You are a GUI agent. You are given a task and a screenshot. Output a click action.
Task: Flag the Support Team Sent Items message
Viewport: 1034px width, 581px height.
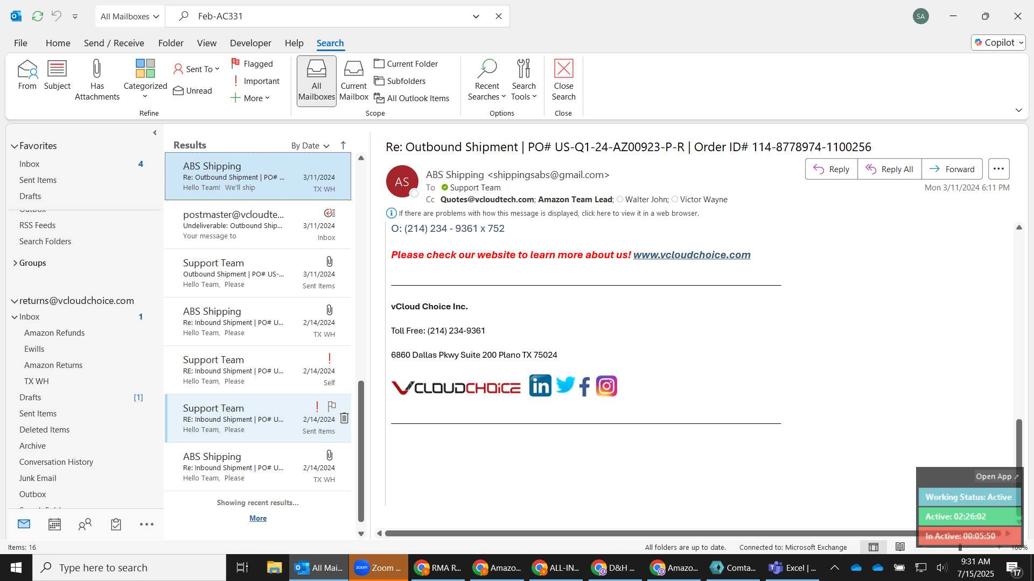(x=332, y=406)
